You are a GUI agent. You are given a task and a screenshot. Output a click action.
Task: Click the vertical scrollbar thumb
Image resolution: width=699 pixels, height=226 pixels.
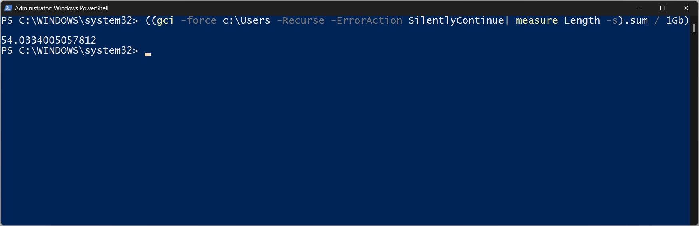click(694, 28)
